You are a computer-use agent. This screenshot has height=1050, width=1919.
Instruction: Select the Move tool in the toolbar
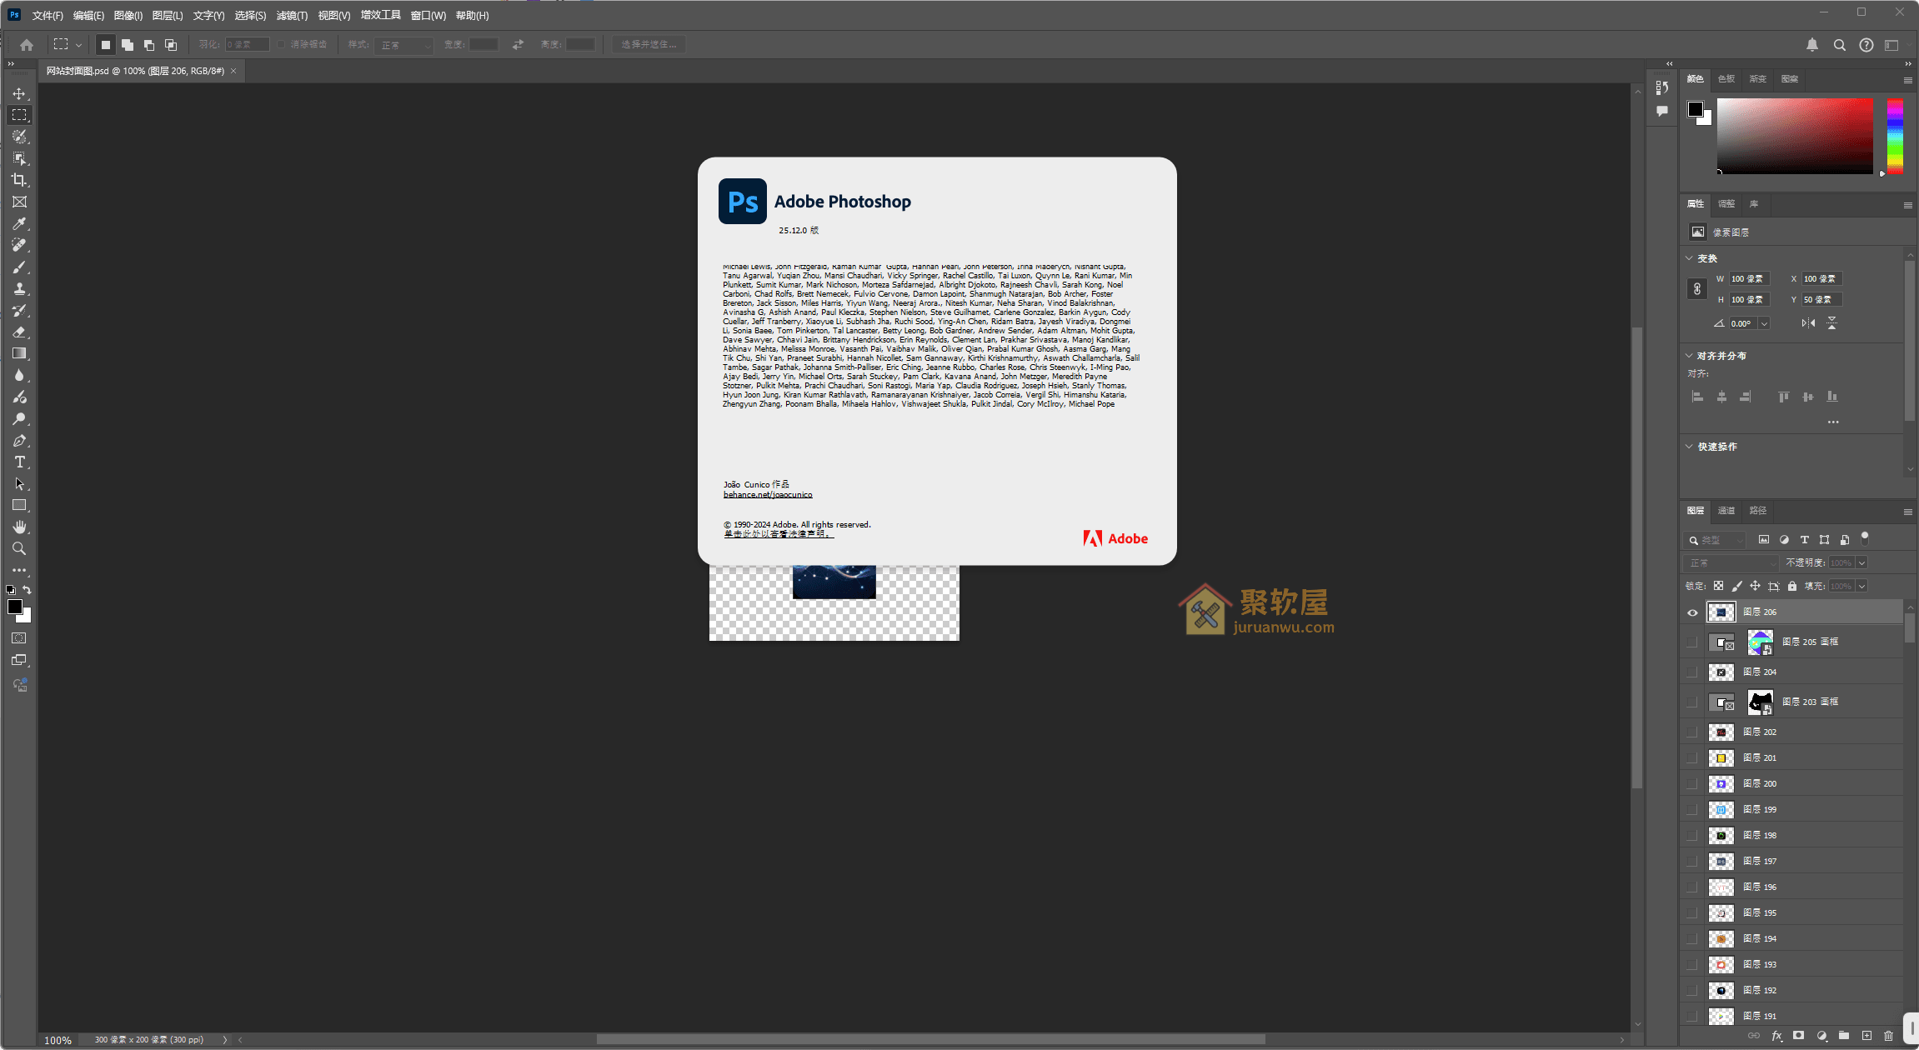18,94
